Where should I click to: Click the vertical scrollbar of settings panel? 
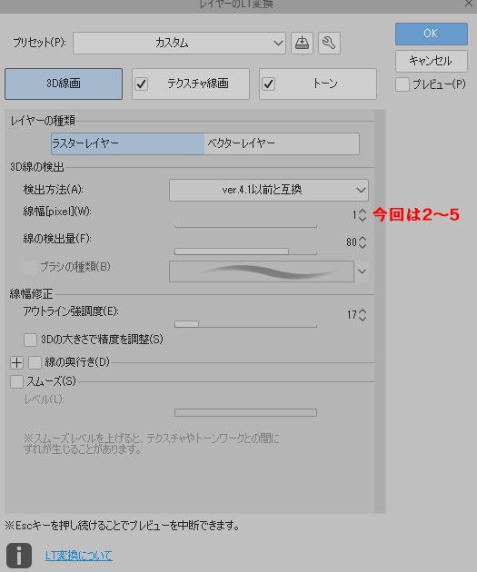[380, 311]
